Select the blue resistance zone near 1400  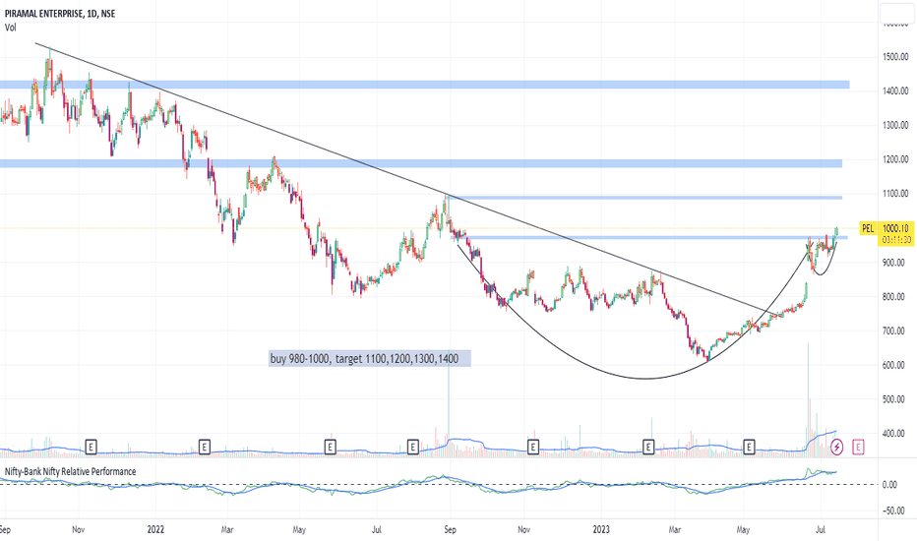tap(425, 86)
